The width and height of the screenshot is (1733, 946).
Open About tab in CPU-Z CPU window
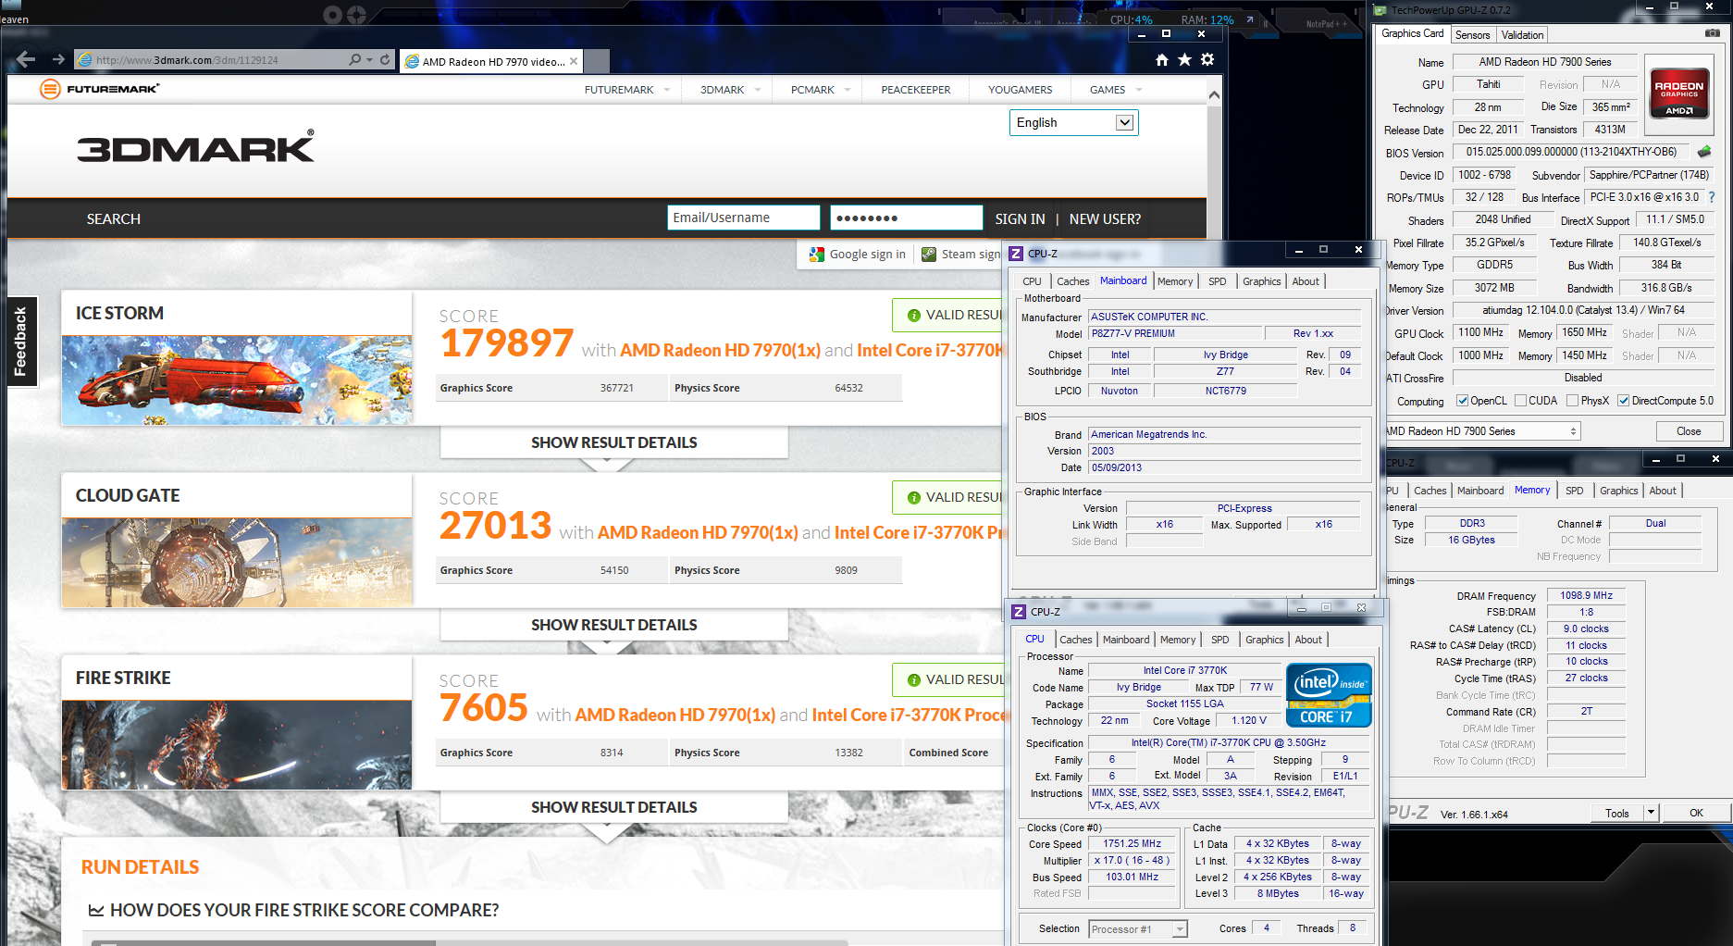[1307, 640]
